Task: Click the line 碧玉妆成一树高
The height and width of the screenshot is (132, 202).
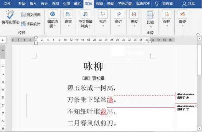Action: 92,88
